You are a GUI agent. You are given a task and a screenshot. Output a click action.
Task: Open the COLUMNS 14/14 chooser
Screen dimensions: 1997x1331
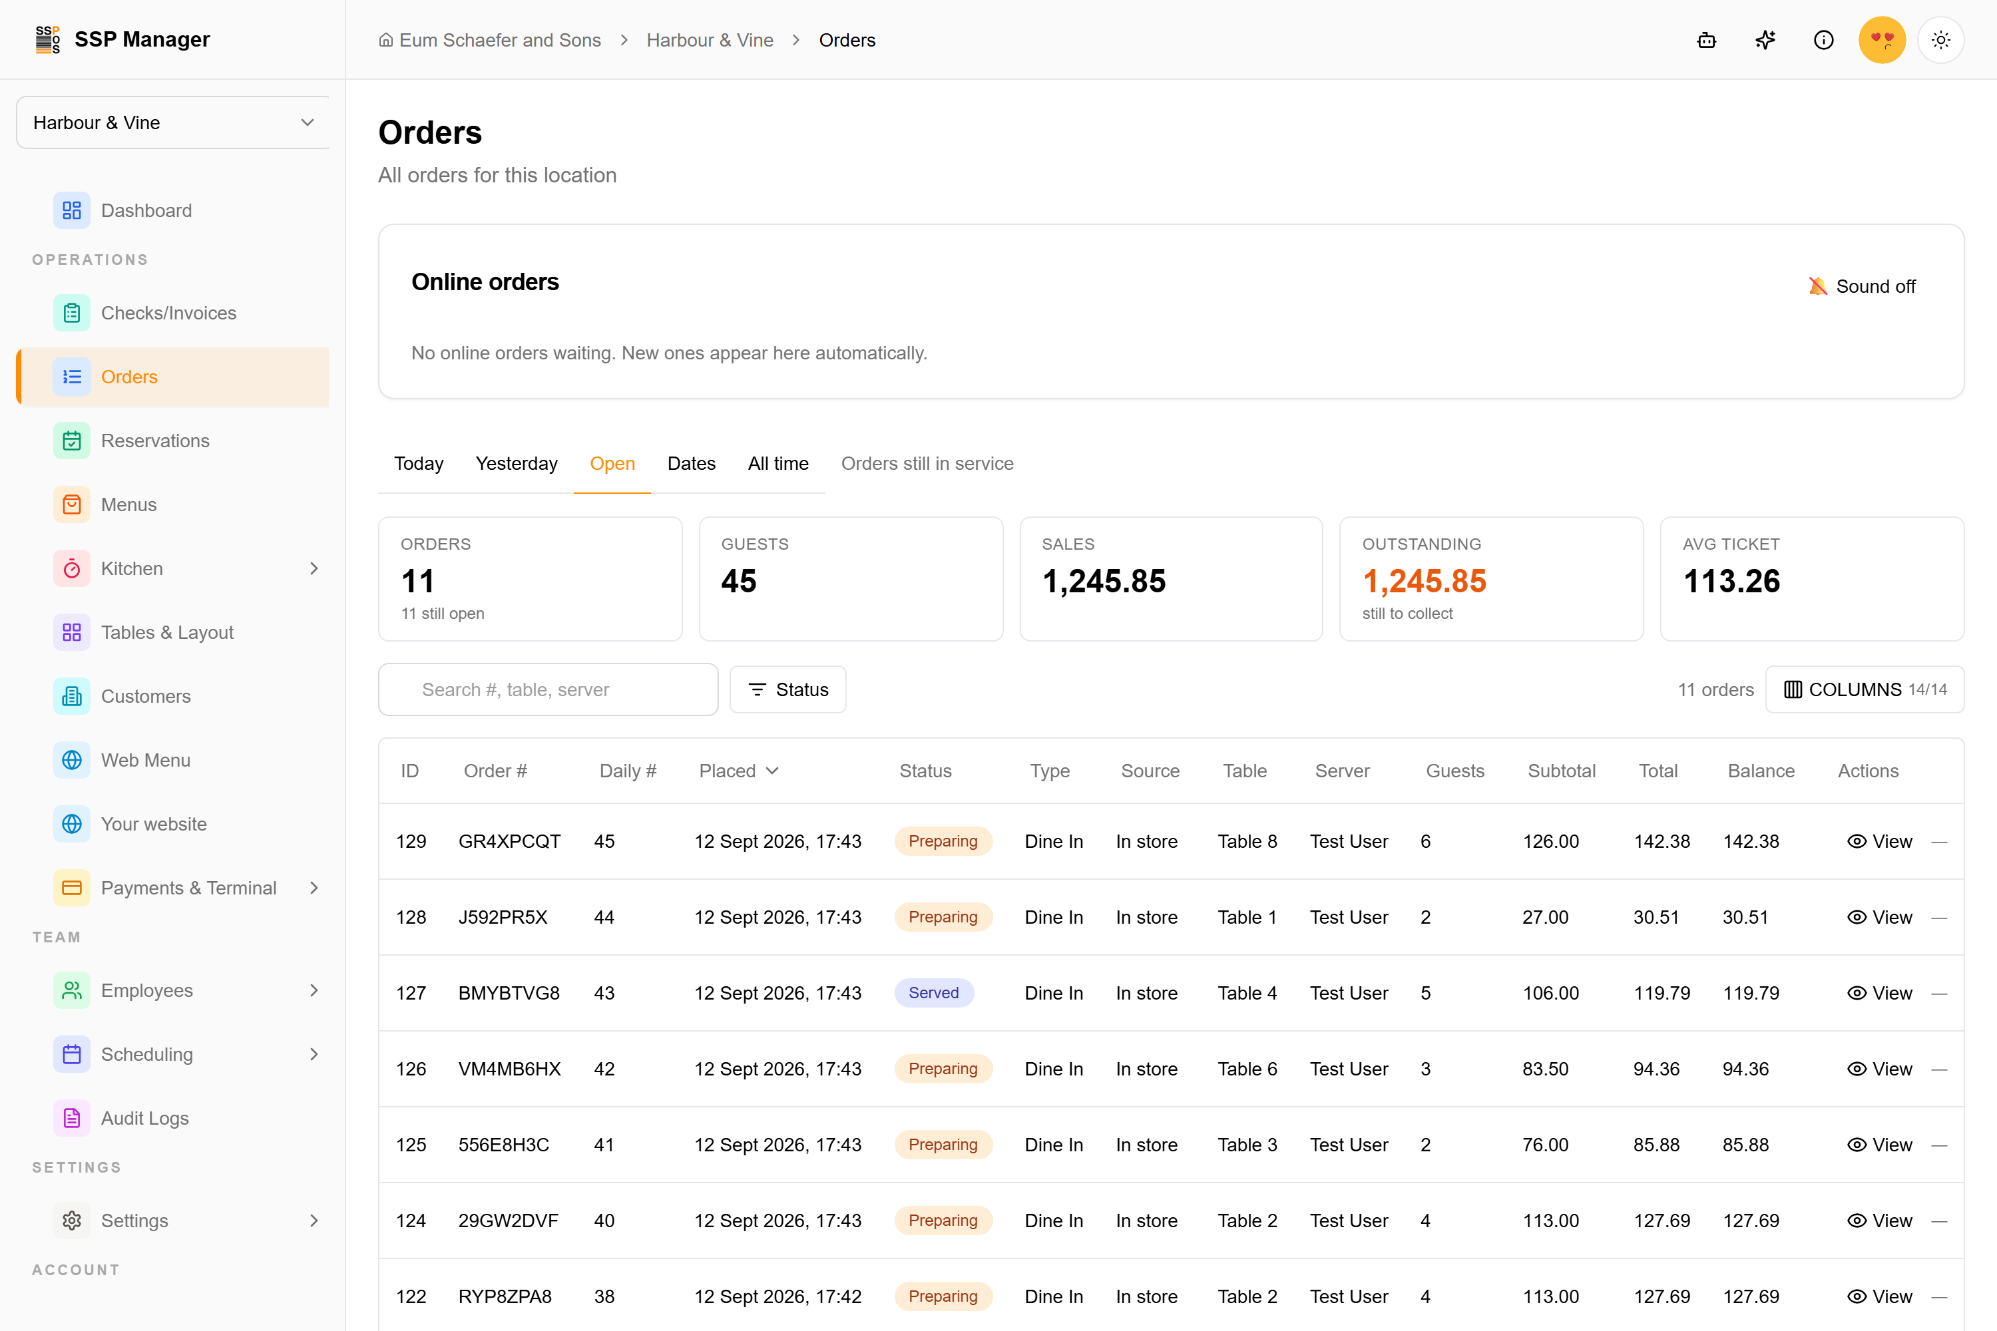tap(1865, 689)
